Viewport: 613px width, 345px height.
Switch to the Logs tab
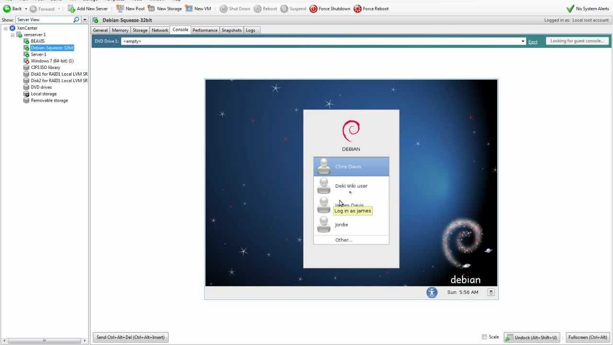(x=250, y=30)
